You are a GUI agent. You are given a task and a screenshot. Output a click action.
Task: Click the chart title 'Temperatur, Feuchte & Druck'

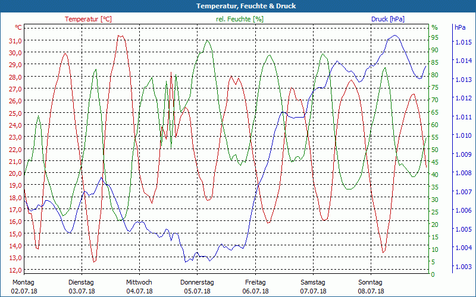[x=237, y=6]
